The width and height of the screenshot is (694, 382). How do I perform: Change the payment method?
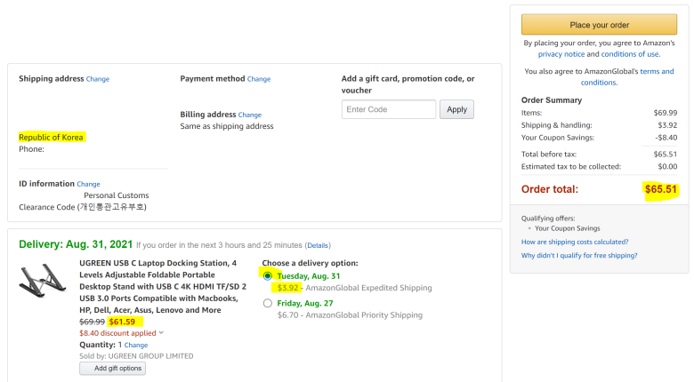pos(259,79)
